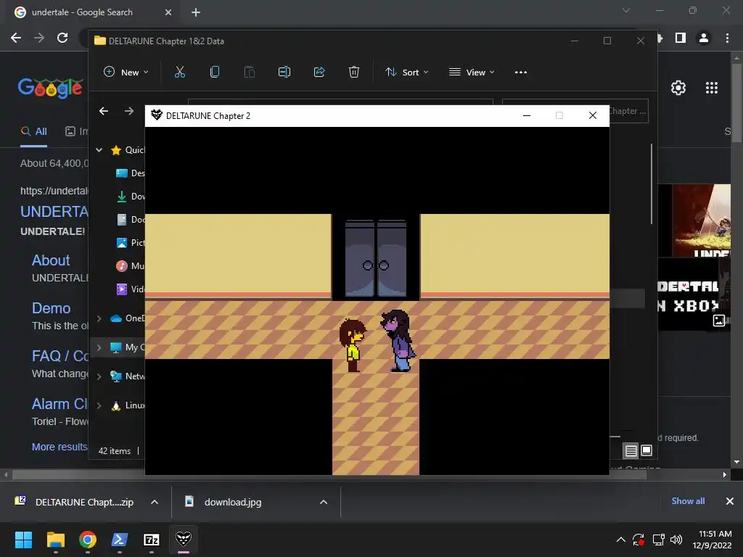
Task: Expand the My Computer tree node
Action: coord(99,347)
